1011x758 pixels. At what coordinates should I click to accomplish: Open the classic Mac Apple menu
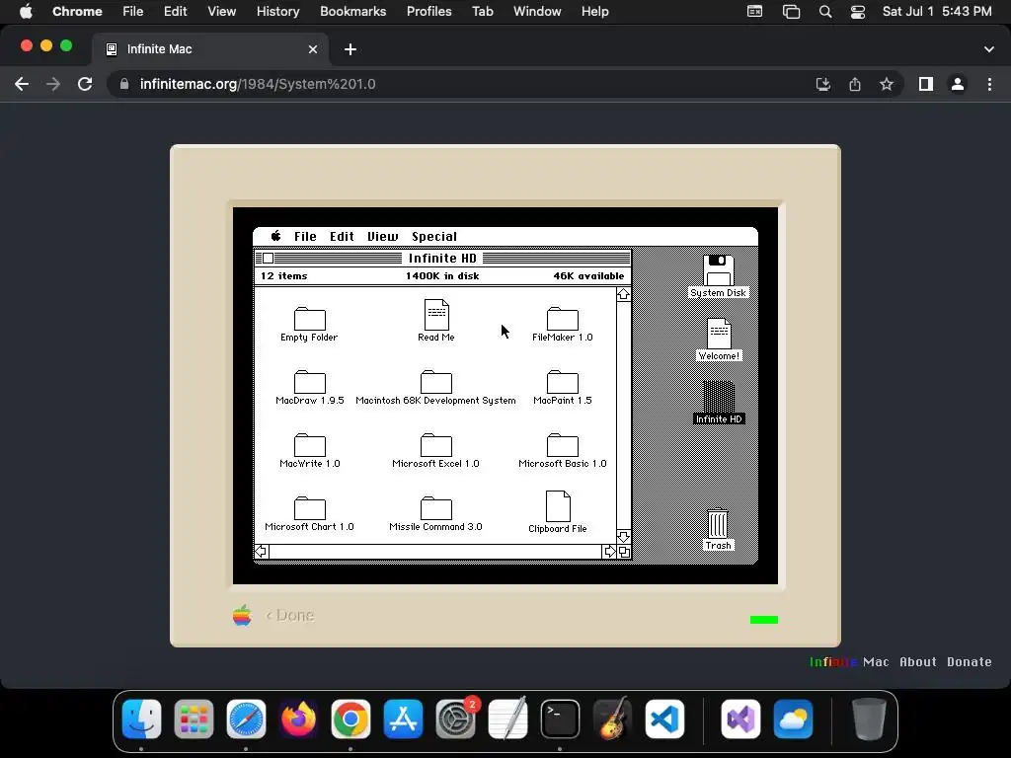coord(276,236)
